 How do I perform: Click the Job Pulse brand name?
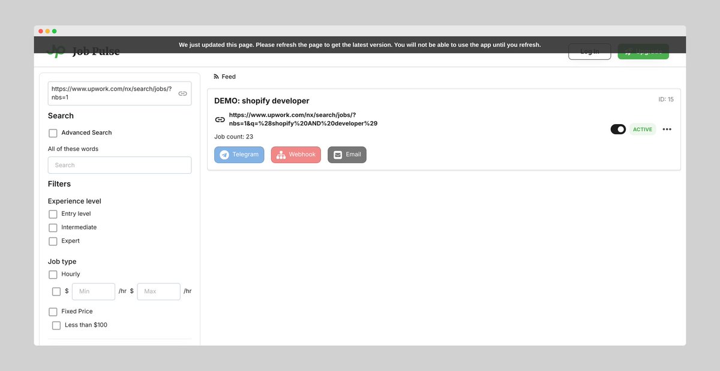coord(96,52)
